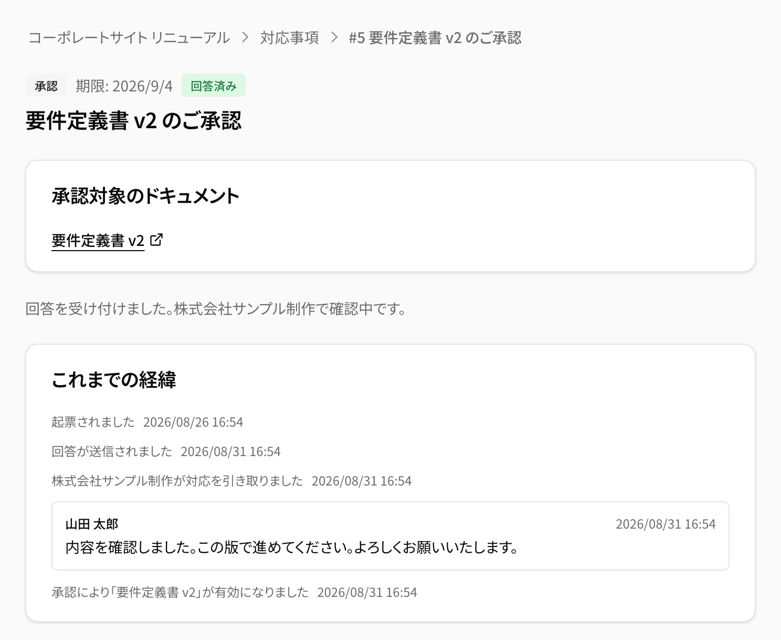Click the breadcrumb chevron after 対応事項
Viewport: 781px width, 640px height.
(x=334, y=38)
